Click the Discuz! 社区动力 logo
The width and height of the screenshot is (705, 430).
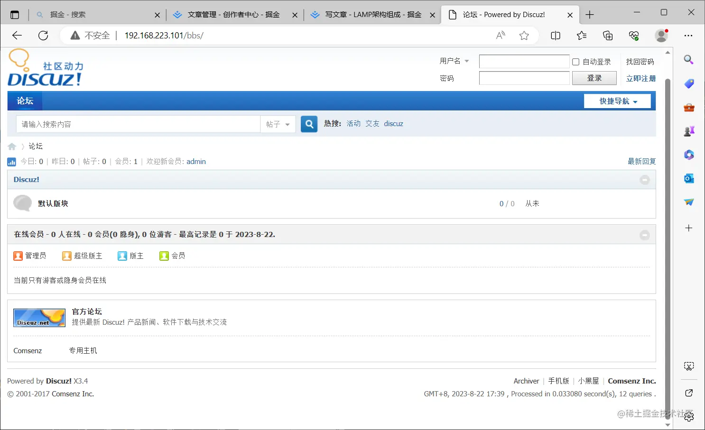46,68
